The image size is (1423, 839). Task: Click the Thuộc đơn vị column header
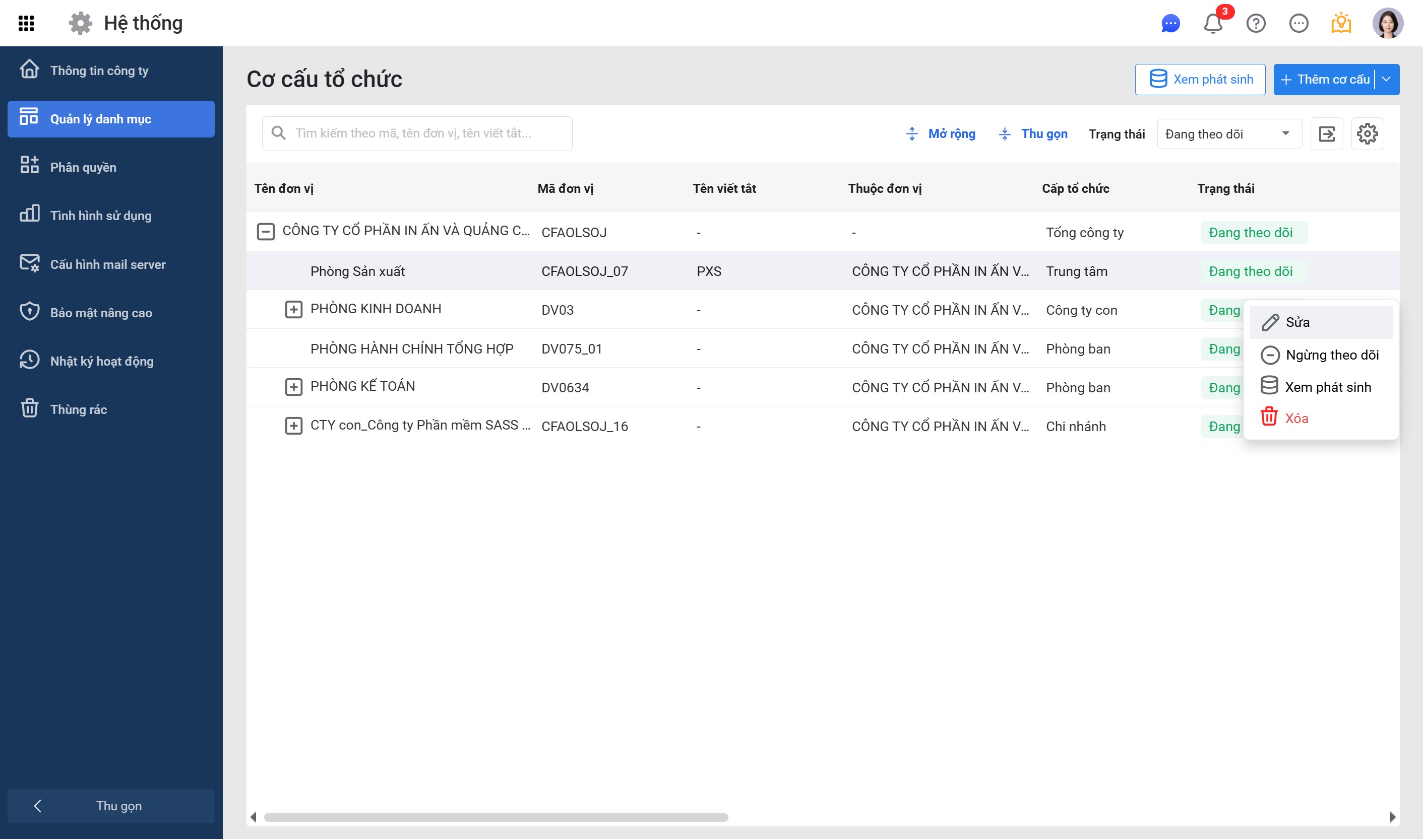pyautogui.click(x=884, y=189)
